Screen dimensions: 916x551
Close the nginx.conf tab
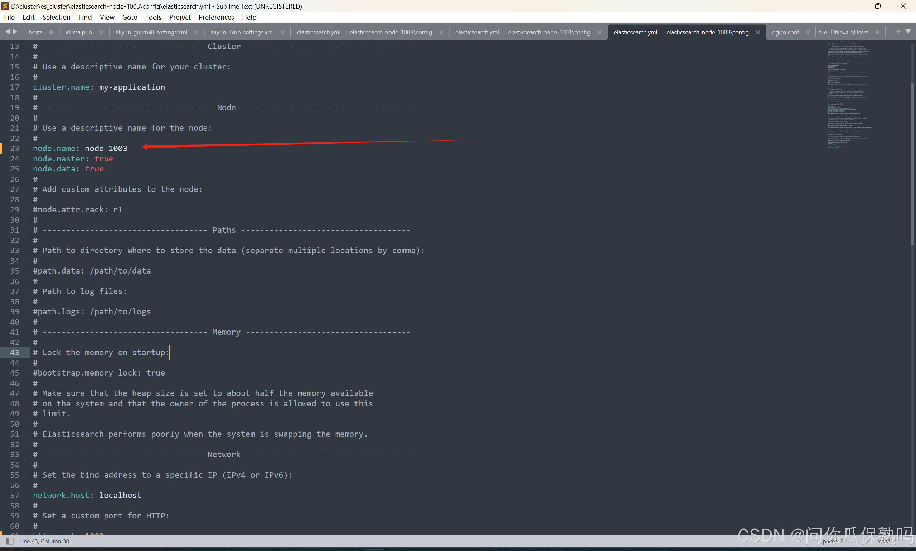point(808,32)
